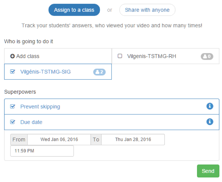The height and width of the screenshot is (182, 222).
Task: Check the Vilgenis-TSTMG-RH class checkbox
Action: (x=120, y=56)
